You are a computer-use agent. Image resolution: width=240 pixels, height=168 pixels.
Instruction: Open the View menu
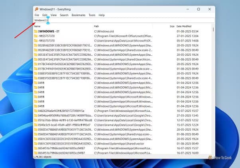pyautogui.click(x=53, y=15)
